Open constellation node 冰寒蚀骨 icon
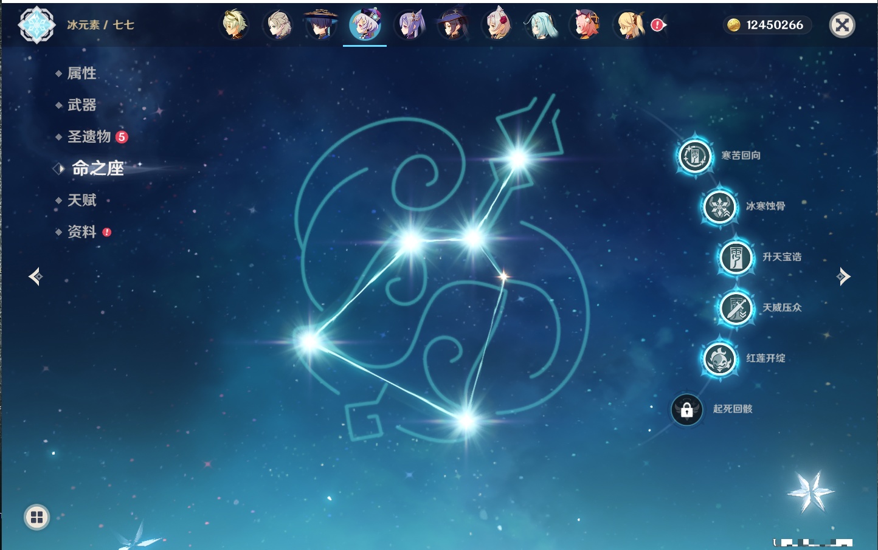 [719, 207]
